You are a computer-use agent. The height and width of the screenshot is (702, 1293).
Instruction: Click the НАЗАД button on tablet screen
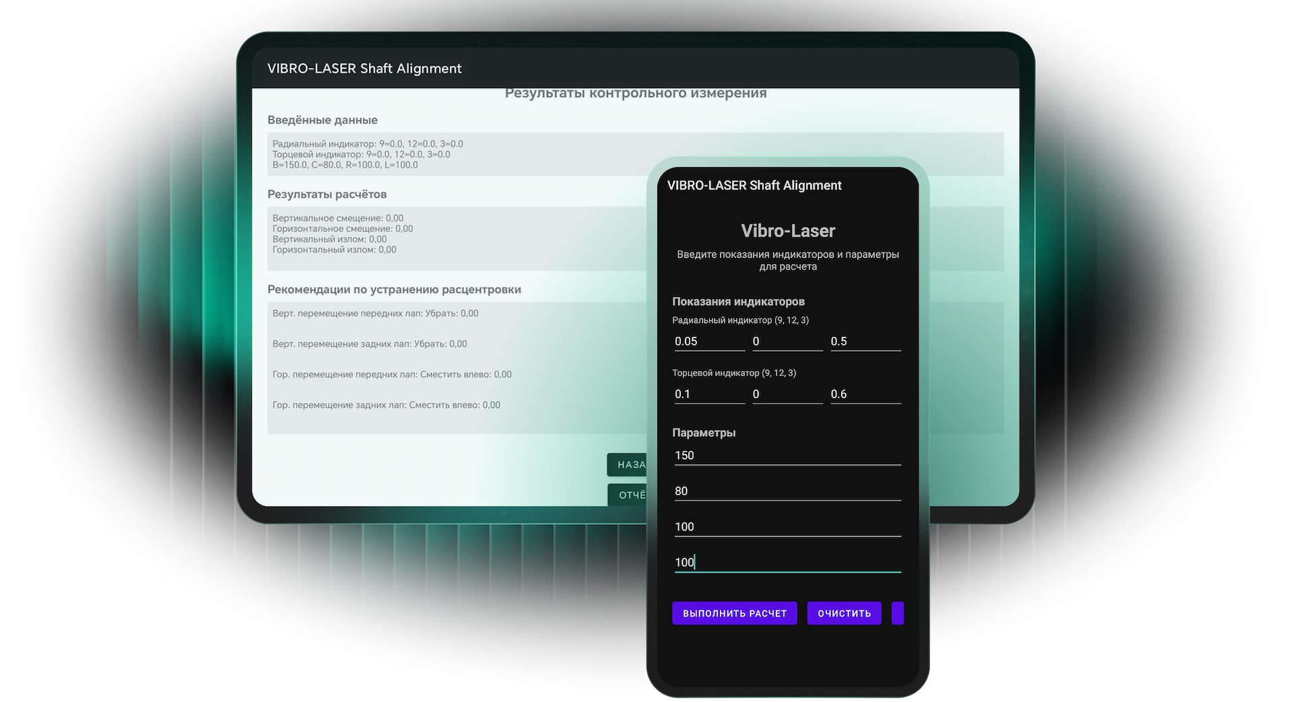627,465
